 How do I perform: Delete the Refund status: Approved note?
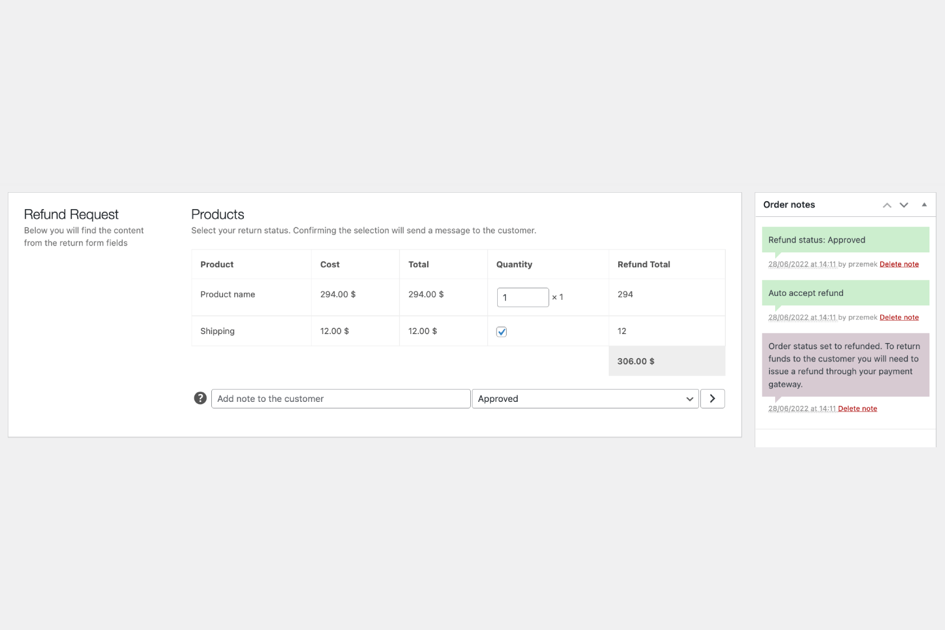pyautogui.click(x=898, y=264)
